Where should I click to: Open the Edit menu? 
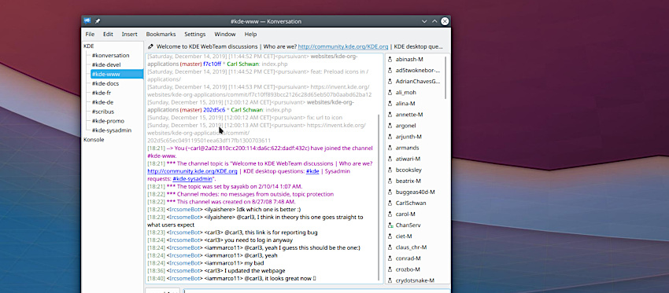tap(108, 34)
